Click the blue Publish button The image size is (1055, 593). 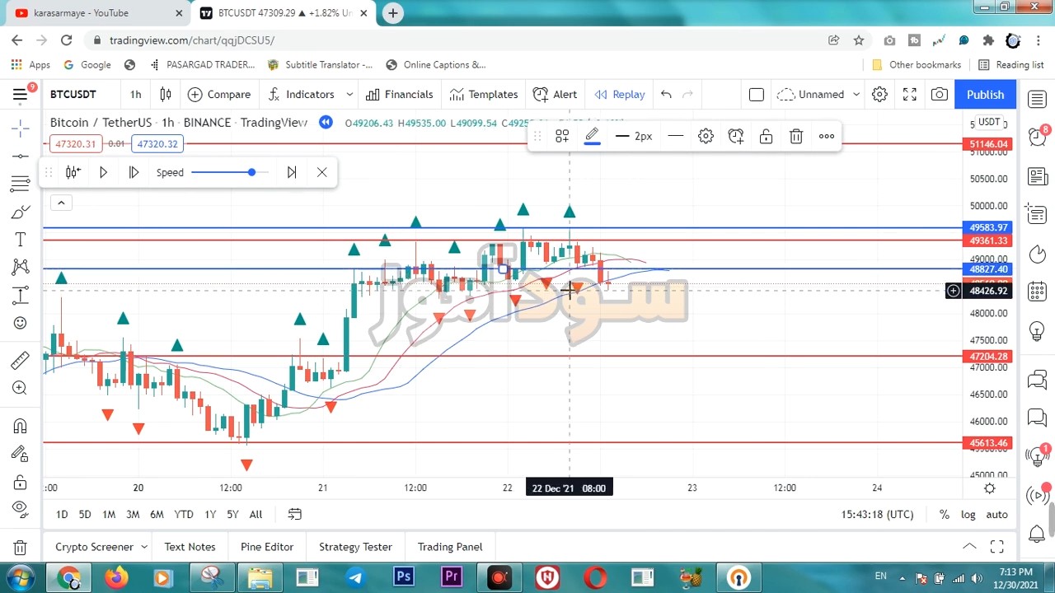[x=986, y=95]
